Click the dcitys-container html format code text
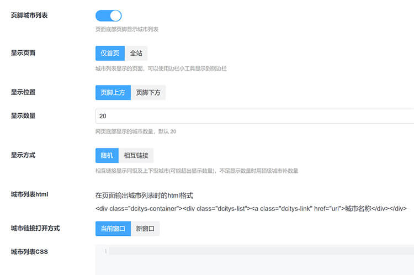This screenshot has width=414, height=275. (x=251, y=209)
